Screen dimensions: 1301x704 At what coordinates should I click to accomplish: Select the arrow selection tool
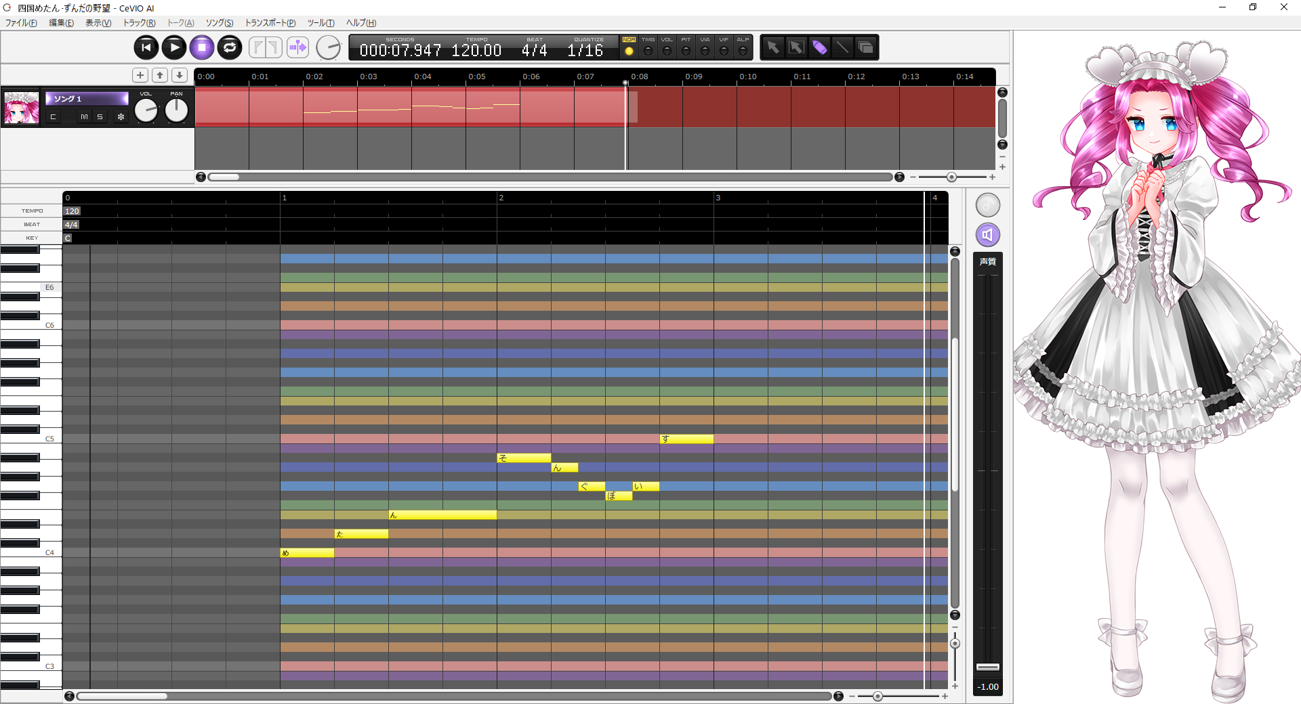pyautogui.click(x=772, y=47)
